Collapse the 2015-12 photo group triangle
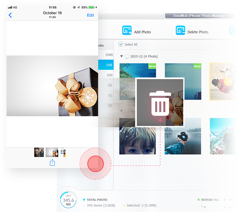The width and height of the screenshot is (237, 212). tap(121, 56)
